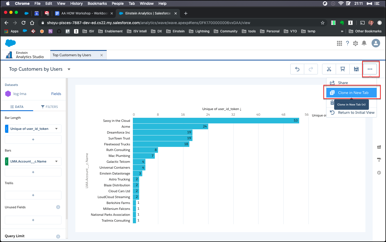Click the Wi-Fi status icon
386x242 pixels.
click(x=341, y=3)
